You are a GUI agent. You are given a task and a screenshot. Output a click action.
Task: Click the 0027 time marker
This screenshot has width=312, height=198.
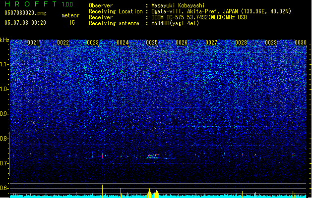point(211,43)
